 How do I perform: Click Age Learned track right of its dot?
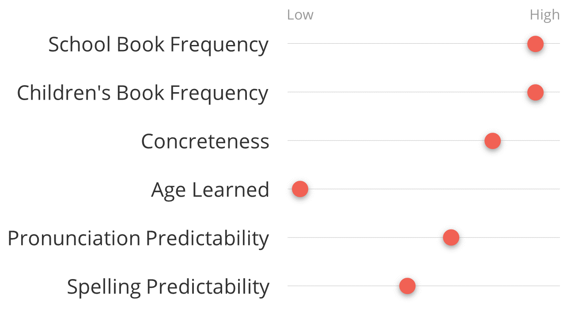pyautogui.click(x=434, y=189)
